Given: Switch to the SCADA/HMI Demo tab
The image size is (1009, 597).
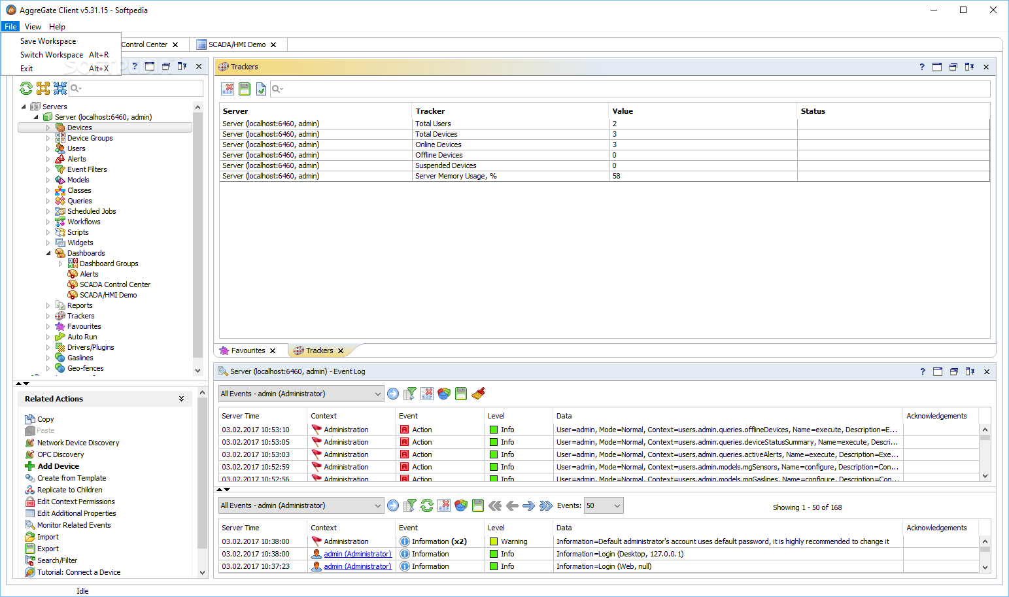Looking at the screenshot, I should point(237,44).
